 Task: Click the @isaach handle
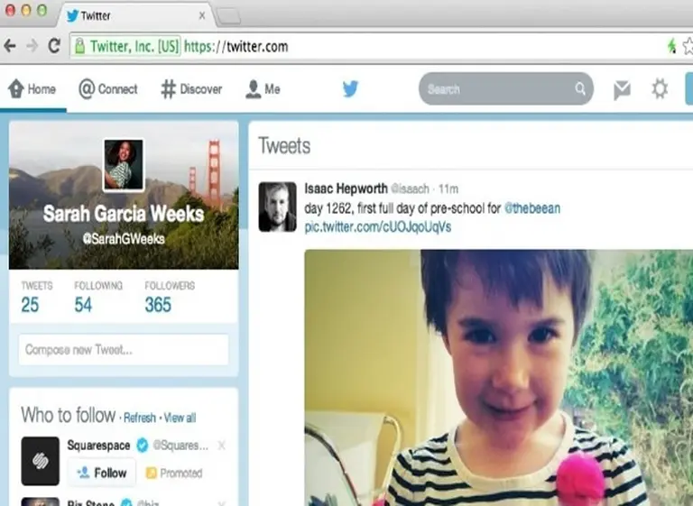tap(411, 189)
